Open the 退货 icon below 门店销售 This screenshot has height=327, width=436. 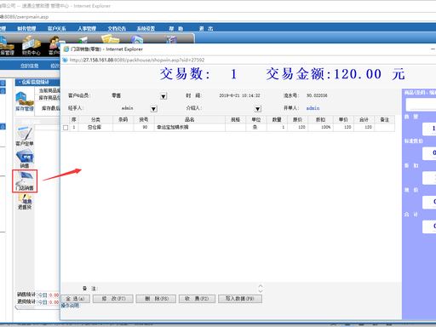coord(25,202)
